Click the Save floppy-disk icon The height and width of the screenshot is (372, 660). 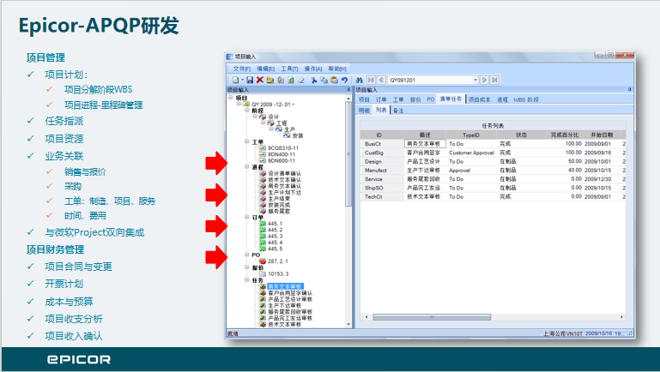250,80
